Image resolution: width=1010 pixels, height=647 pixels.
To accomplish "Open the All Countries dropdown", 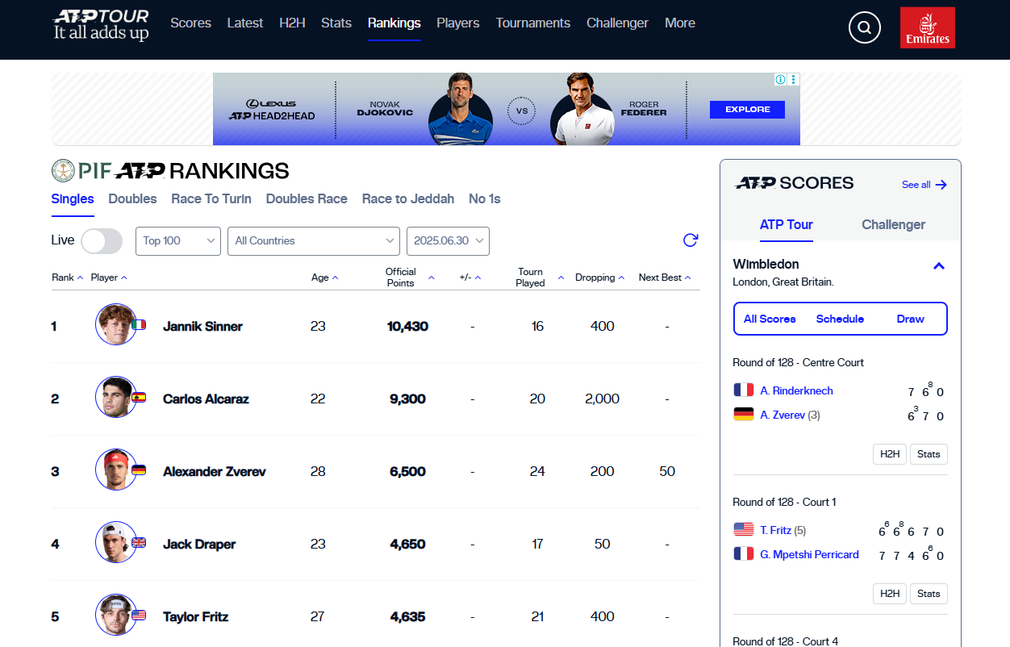I will [x=314, y=240].
